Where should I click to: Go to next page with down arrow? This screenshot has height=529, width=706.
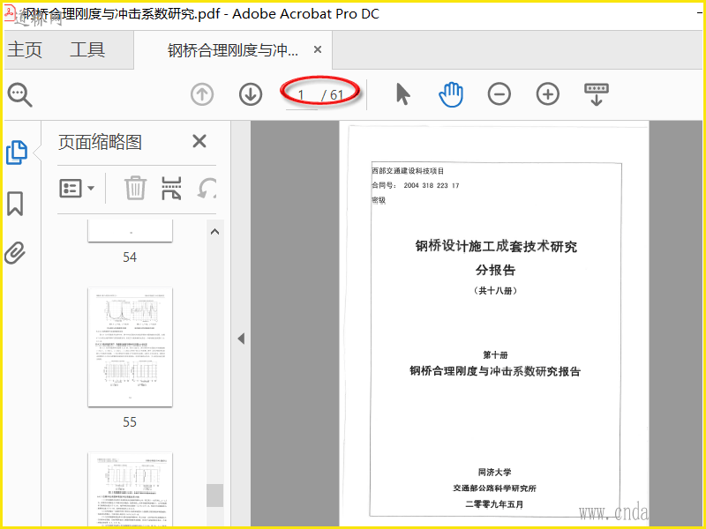pyautogui.click(x=251, y=95)
